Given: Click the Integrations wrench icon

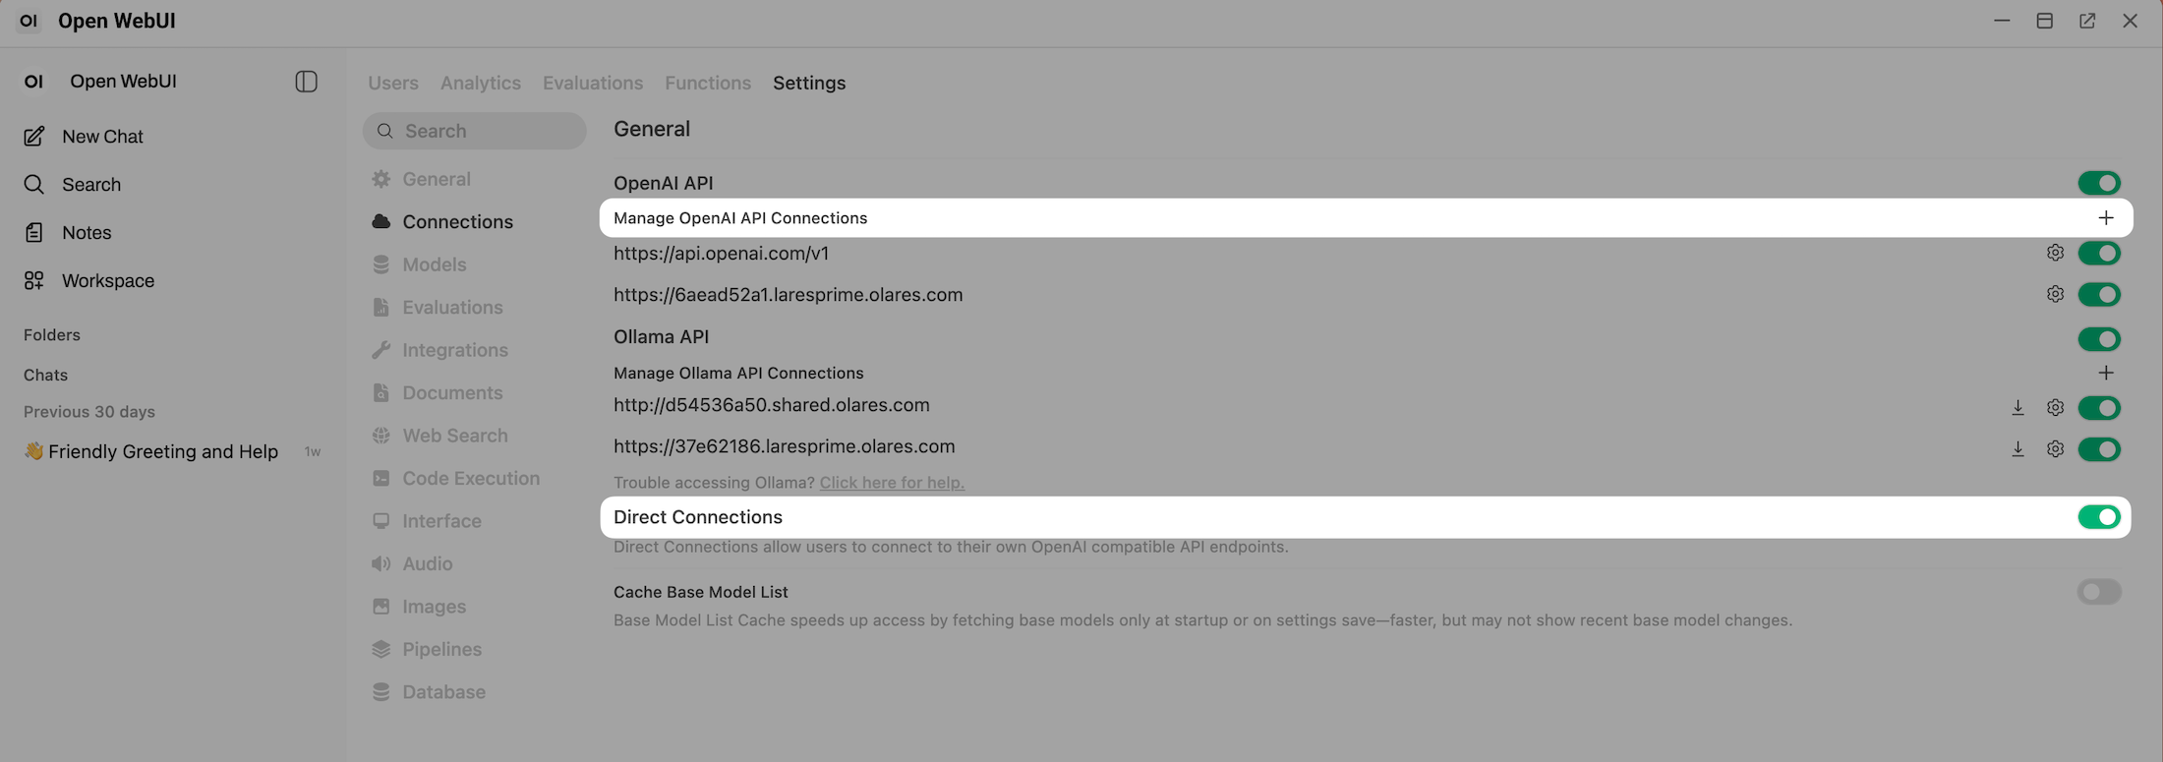Looking at the screenshot, I should point(381,350).
